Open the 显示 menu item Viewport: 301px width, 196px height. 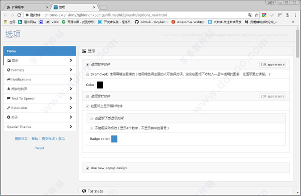[x=40, y=60]
